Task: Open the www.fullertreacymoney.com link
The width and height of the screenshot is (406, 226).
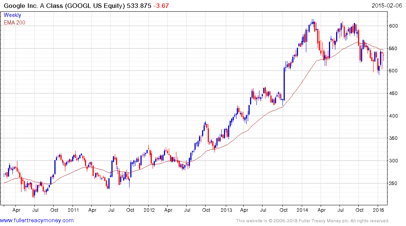Action: (37, 221)
